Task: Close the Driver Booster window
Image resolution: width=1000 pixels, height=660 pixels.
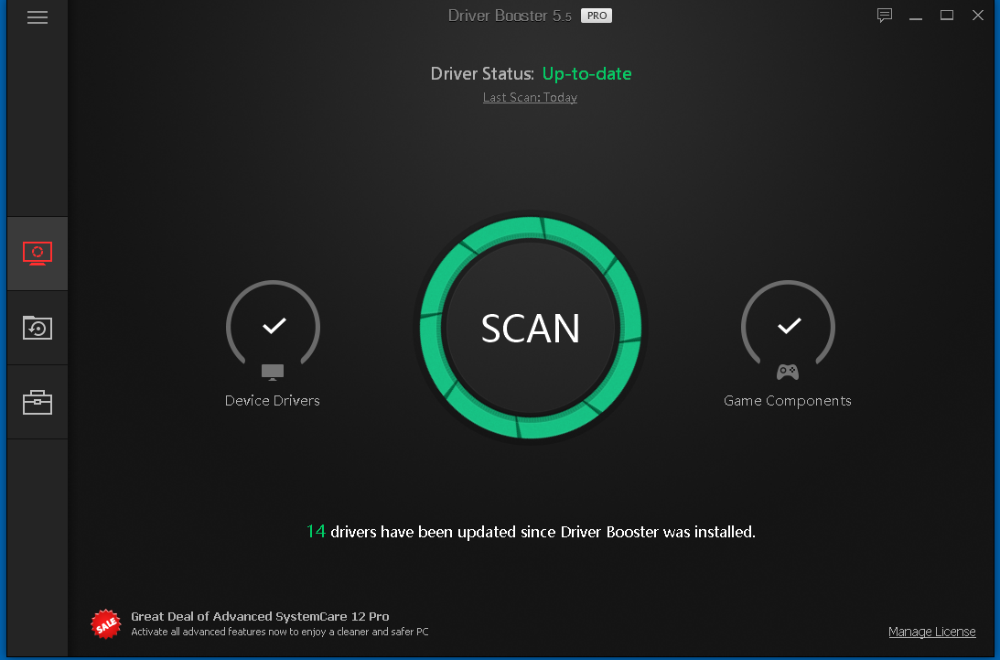Action: click(978, 16)
